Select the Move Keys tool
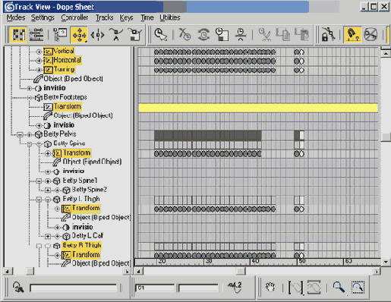Screen dimensions: 391x302 80,34
